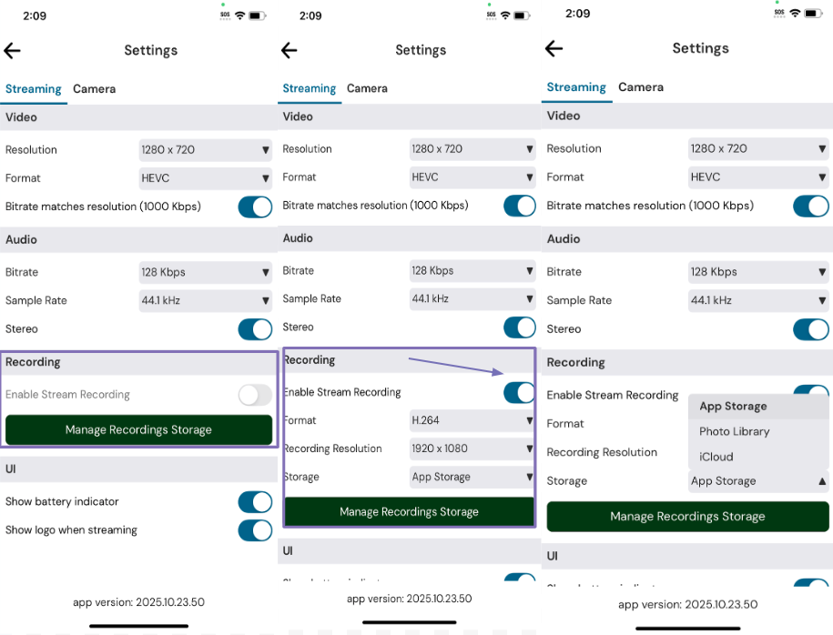This screenshot has width=833, height=635.
Task: Expand the 44.1 kHz Sample Rate dropdown in left screen
Action: click(x=206, y=300)
